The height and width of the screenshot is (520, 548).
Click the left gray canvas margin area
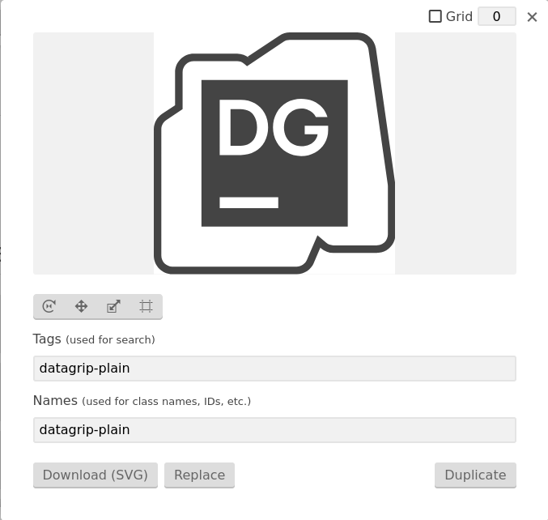[93, 153]
